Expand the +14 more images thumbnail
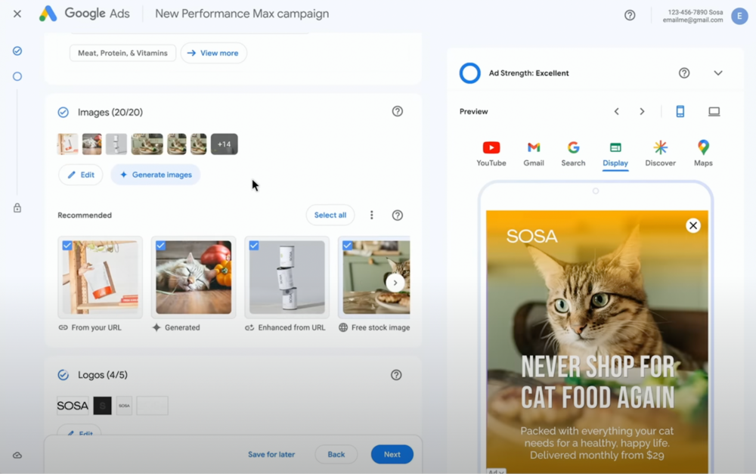Image resolution: width=756 pixels, height=474 pixels. click(225, 144)
